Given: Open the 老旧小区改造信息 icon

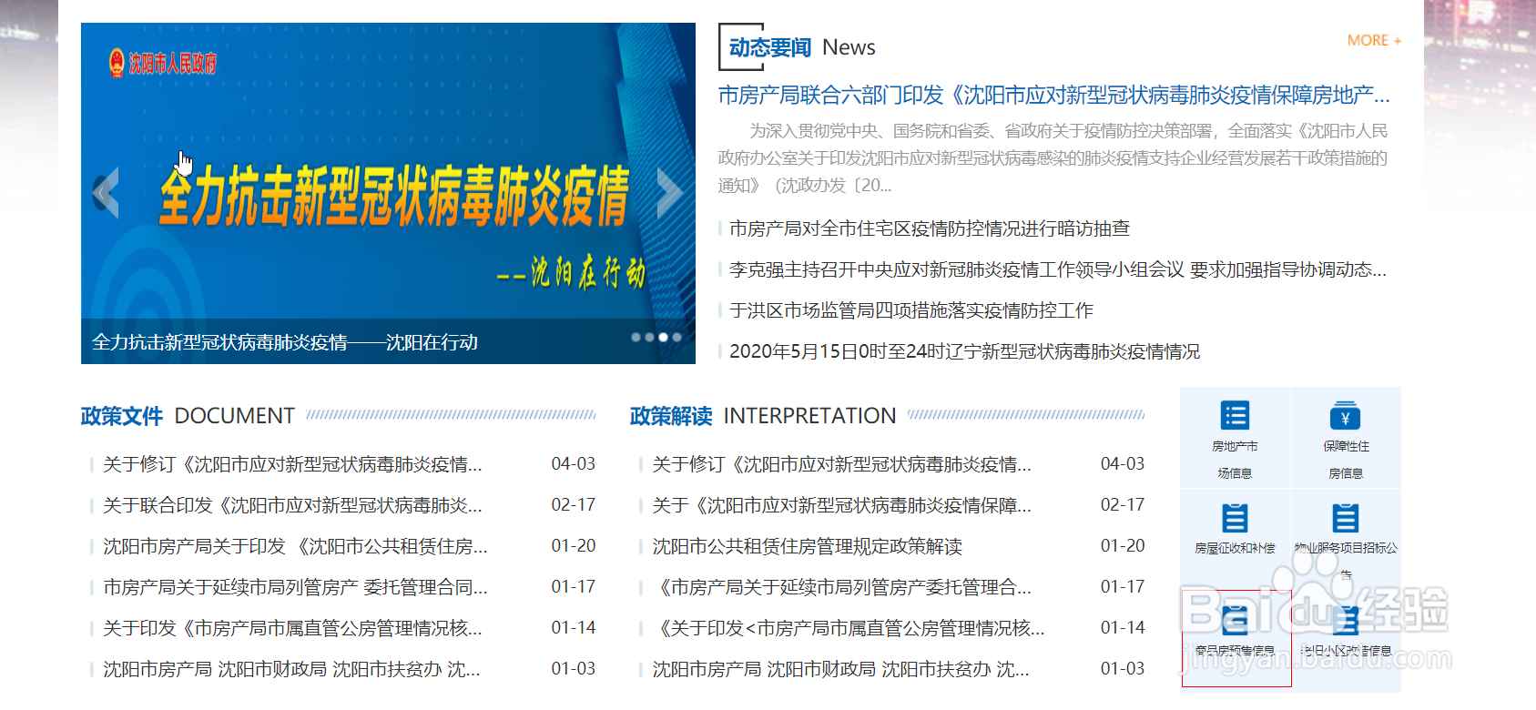Looking at the screenshot, I should tap(1345, 620).
